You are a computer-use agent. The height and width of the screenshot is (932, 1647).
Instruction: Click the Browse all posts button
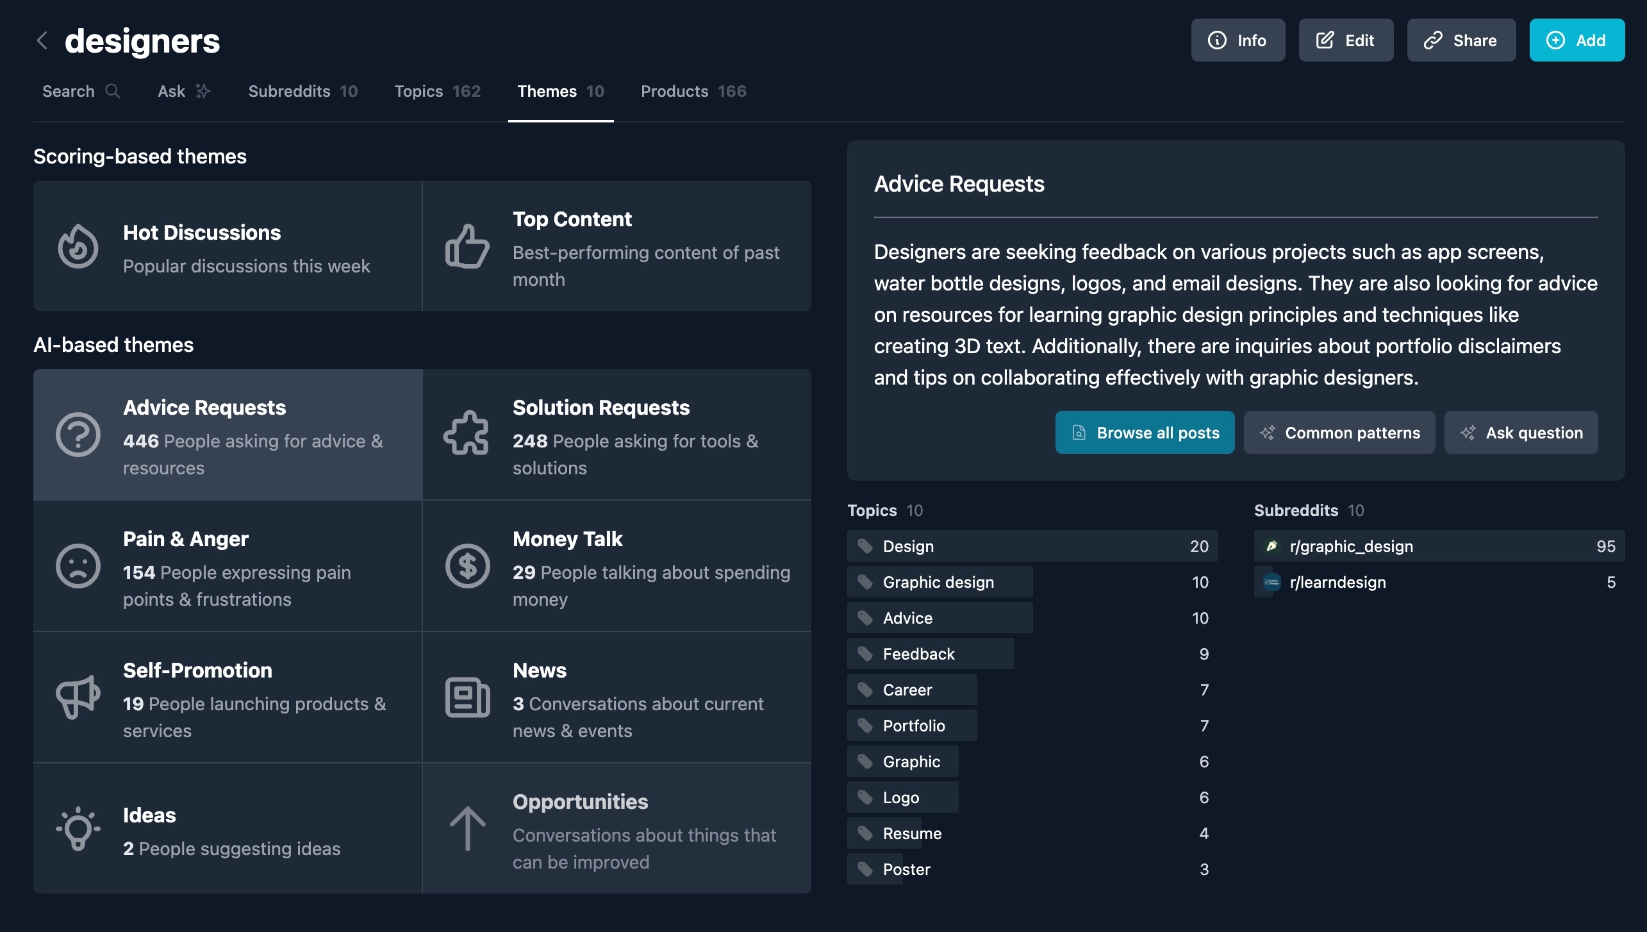click(1145, 432)
